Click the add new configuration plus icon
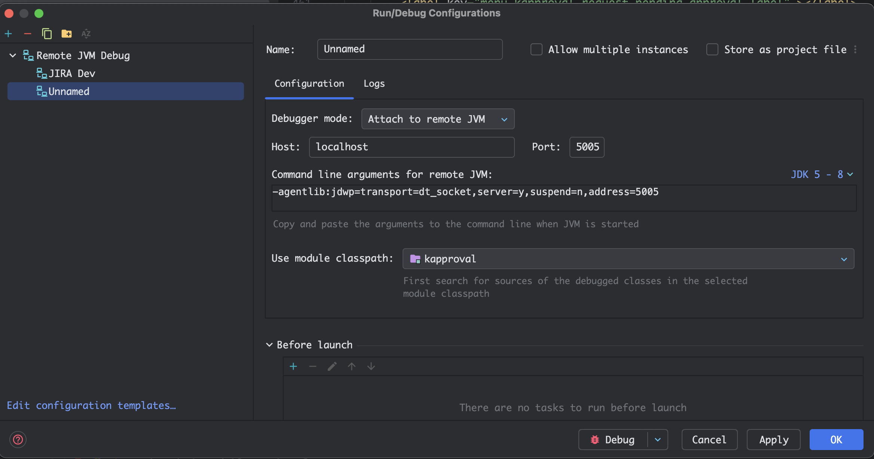 [x=9, y=34]
